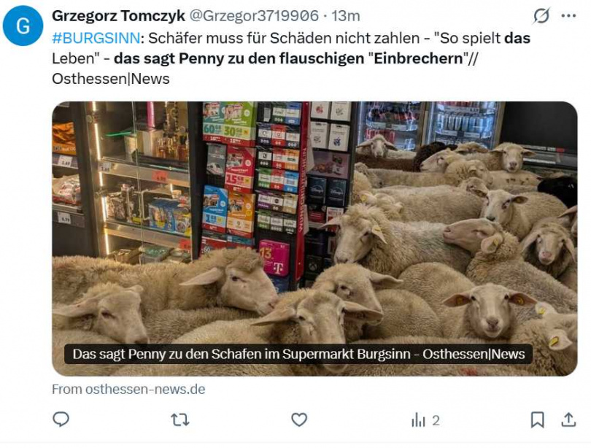Viewport: 591px width, 448px height.
Task: Click the tweet text about Penny
Action: tap(291, 58)
